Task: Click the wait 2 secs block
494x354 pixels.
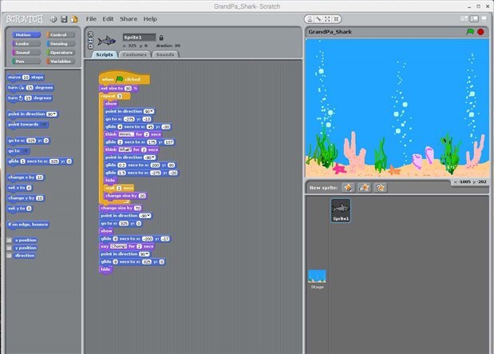Action: 119,188
